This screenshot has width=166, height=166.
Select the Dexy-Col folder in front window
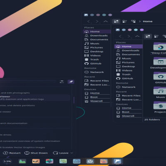160,48
